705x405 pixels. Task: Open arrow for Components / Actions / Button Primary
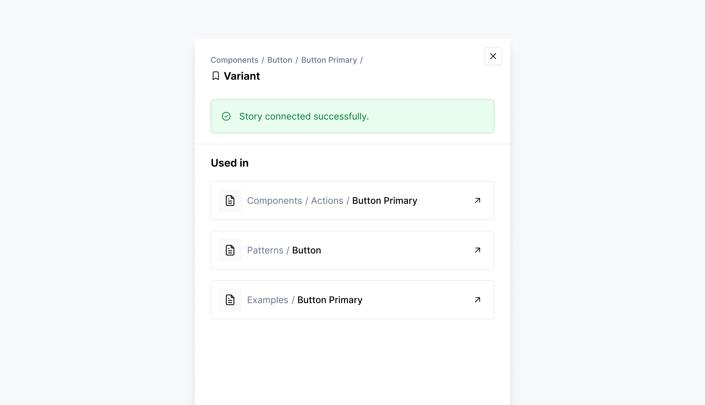(x=478, y=201)
